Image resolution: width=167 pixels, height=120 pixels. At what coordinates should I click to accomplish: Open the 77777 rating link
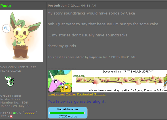pyautogui.click(x=30, y=113)
